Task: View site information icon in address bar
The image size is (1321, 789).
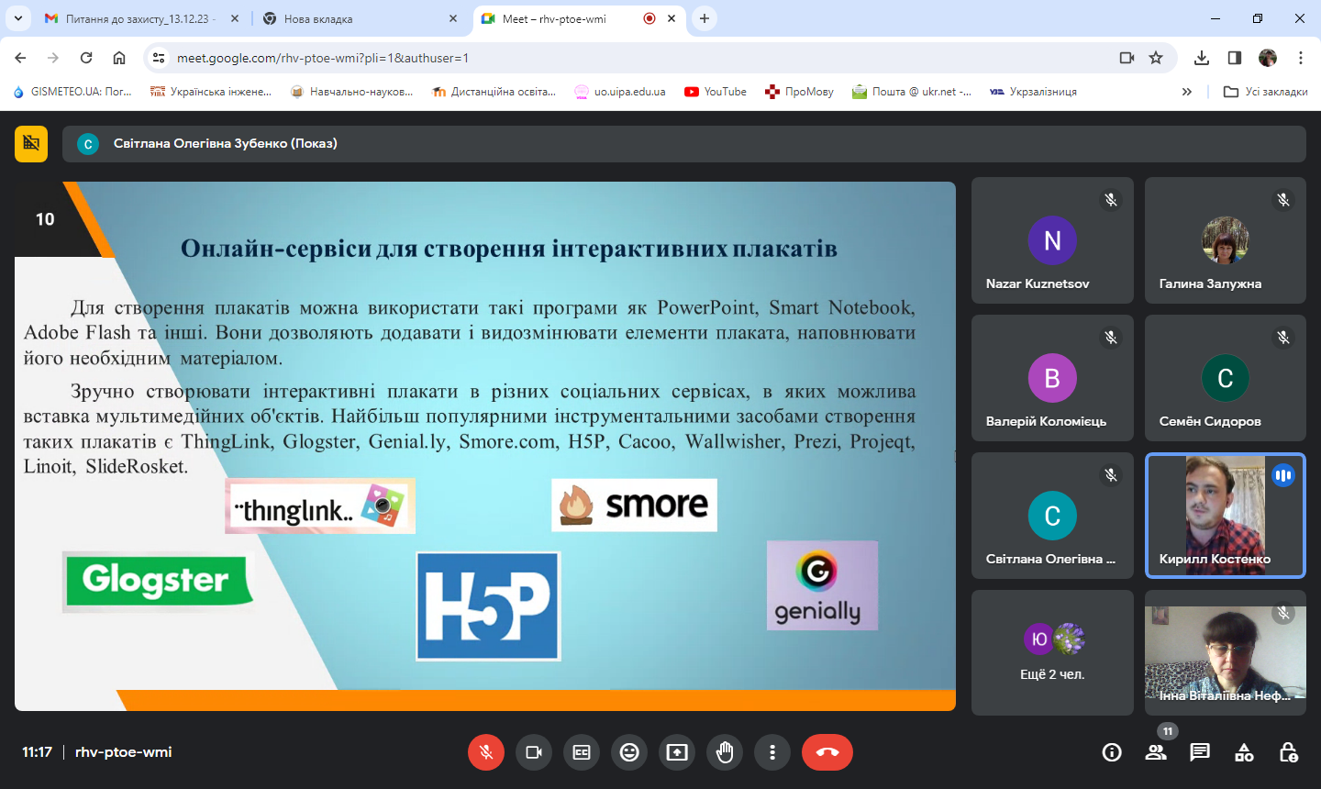Action: coord(159,58)
